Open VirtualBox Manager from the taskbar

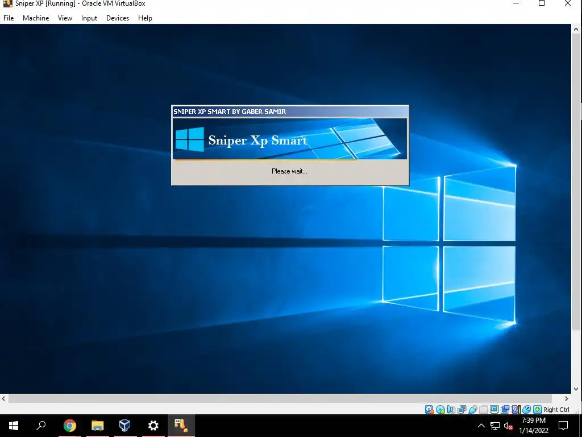tap(125, 426)
